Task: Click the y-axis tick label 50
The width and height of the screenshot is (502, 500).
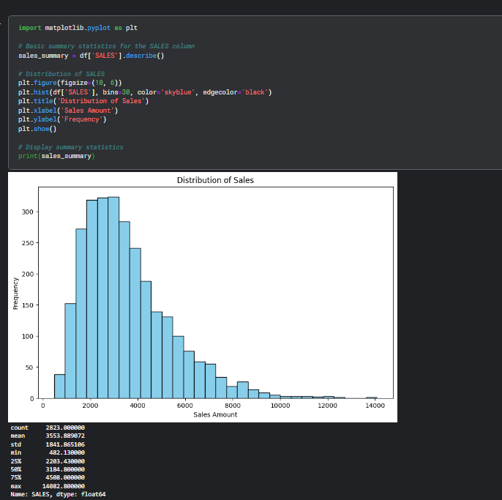Action: [29, 367]
